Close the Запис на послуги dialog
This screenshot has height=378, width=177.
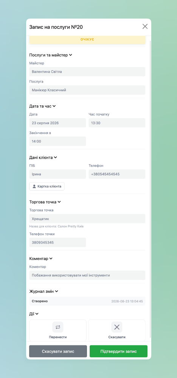pos(145,27)
